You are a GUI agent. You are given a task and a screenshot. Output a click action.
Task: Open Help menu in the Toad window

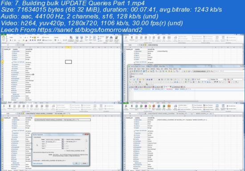(180, 69)
